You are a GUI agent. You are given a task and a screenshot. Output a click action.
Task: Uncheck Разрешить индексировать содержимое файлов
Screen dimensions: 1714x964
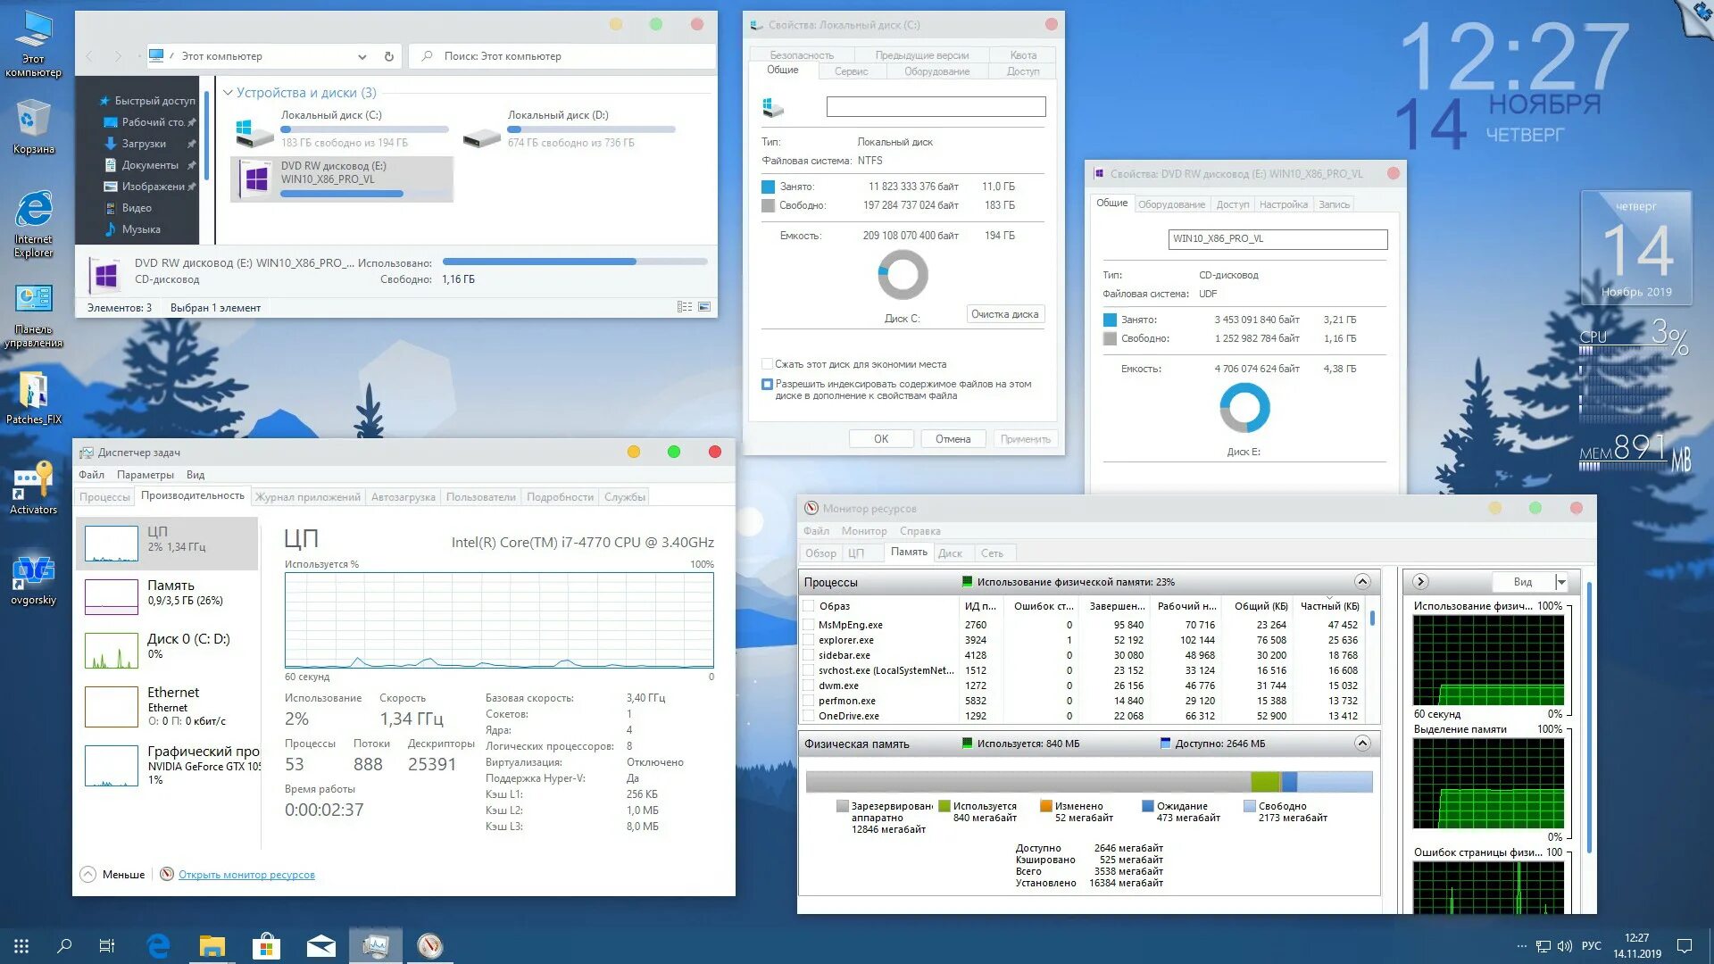pyautogui.click(x=767, y=384)
